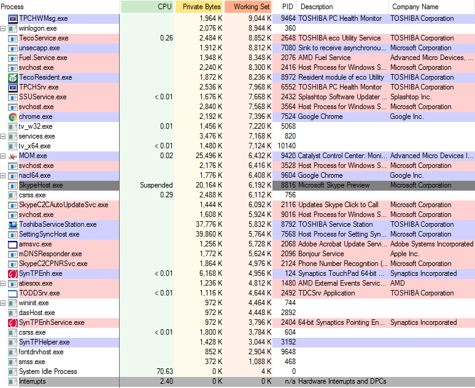Viewport: 475px width, 388px height.
Task: Click the ToshibaServiceStation.exe icon
Action: click(13, 224)
